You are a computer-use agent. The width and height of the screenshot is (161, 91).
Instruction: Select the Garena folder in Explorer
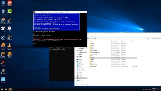[113, 43]
